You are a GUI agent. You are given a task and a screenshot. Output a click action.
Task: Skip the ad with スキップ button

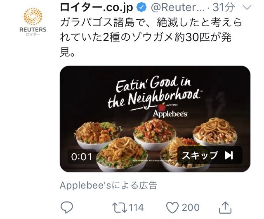210,155
